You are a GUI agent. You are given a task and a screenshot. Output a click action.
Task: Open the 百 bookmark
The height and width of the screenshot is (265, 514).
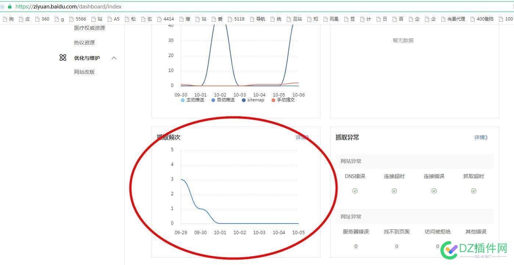point(398,19)
